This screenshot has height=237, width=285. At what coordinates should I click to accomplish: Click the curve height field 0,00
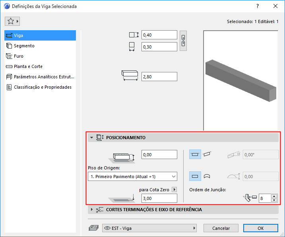260,177
